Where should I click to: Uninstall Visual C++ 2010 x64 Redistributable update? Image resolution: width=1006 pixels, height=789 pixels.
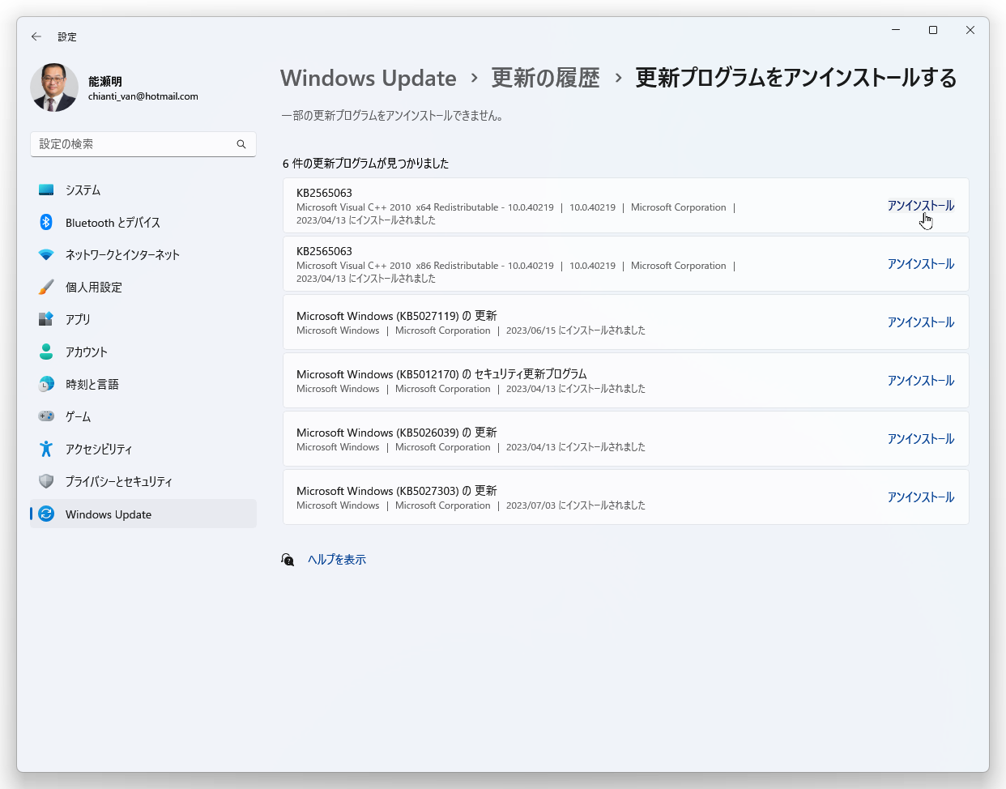pyautogui.click(x=920, y=206)
